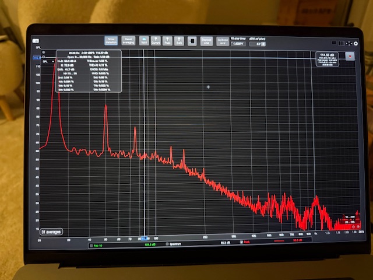Screen dimensions: 373x280
Task: Click the Both toolbar icon
Action: tap(179, 41)
